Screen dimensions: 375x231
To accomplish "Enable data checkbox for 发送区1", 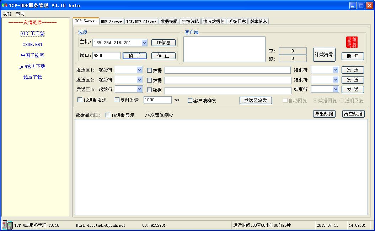I will [x=150, y=70].
